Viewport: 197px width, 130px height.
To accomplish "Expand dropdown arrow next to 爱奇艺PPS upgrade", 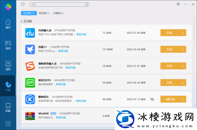I will click(x=183, y=83).
